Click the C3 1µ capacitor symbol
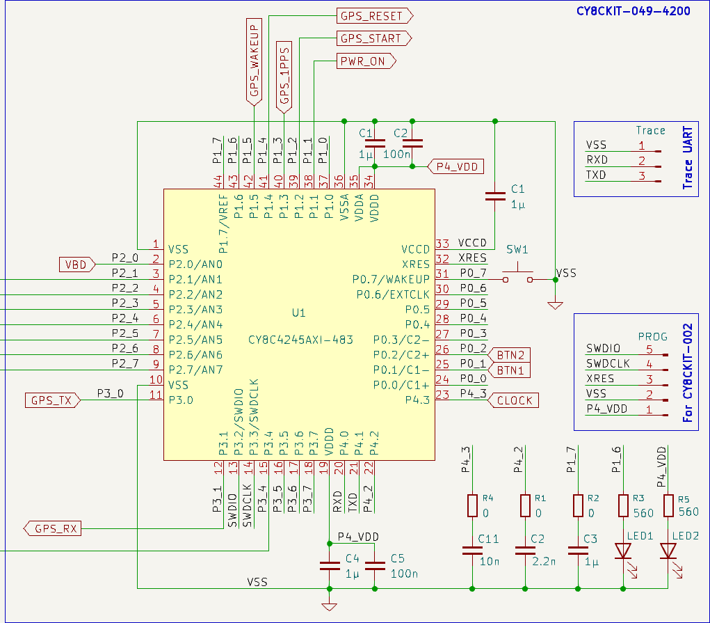The height and width of the screenshot is (623, 710). tap(578, 551)
